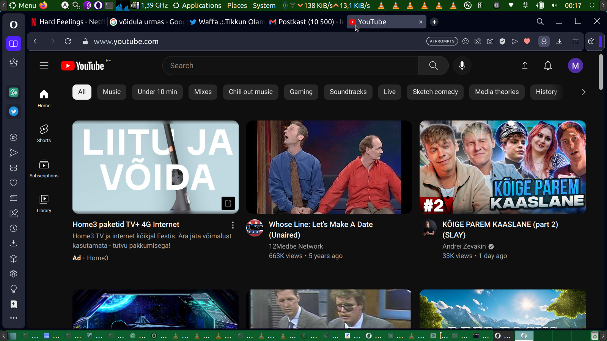Click the www.youtube.com address bar

126,41
